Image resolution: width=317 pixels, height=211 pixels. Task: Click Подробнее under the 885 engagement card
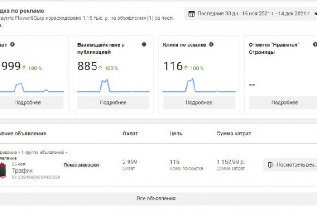tap(113, 102)
